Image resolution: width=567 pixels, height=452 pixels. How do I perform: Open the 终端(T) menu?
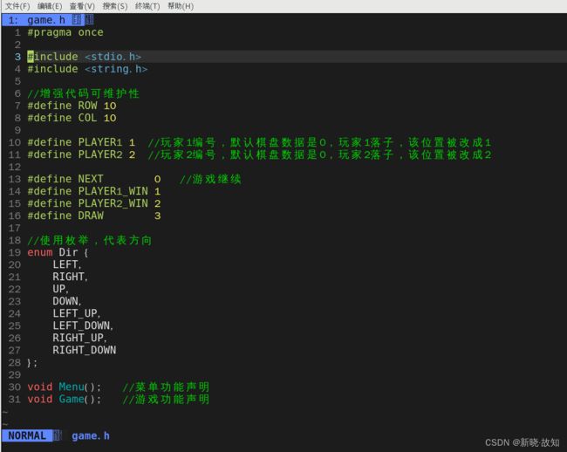[147, 6]
